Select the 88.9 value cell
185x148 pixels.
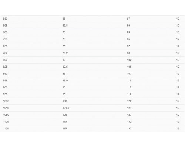(x=65, y=81)
